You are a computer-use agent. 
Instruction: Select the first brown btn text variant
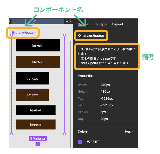(x=38, y=62)
